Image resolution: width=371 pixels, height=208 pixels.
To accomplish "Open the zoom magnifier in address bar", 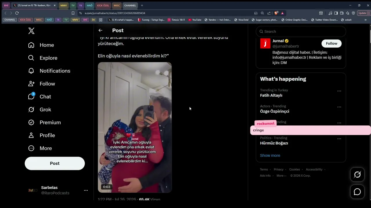I will 262,13.
